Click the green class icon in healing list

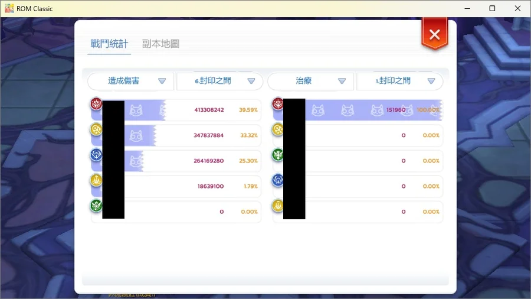(278, 155)
